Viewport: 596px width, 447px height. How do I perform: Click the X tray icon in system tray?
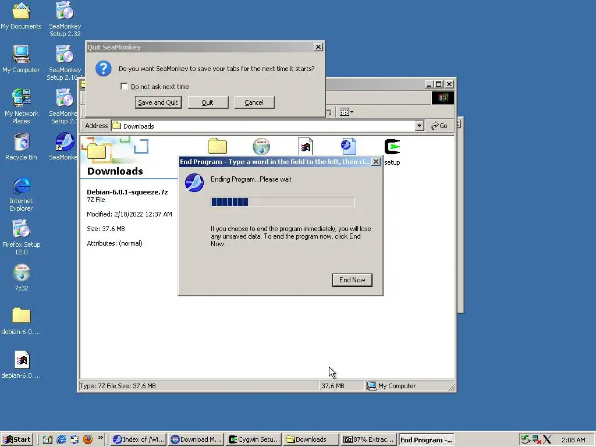[x=547, y=439]
